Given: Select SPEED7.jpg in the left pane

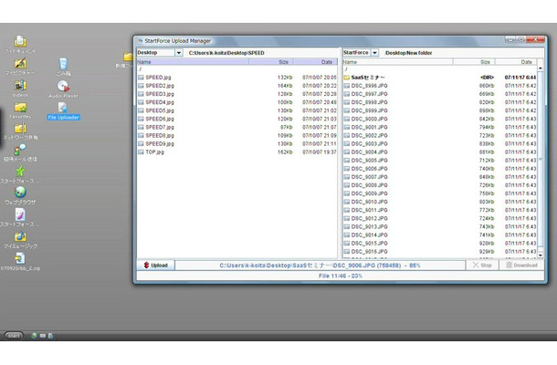Looking at the screenshot, I should (x=237, y=127).
